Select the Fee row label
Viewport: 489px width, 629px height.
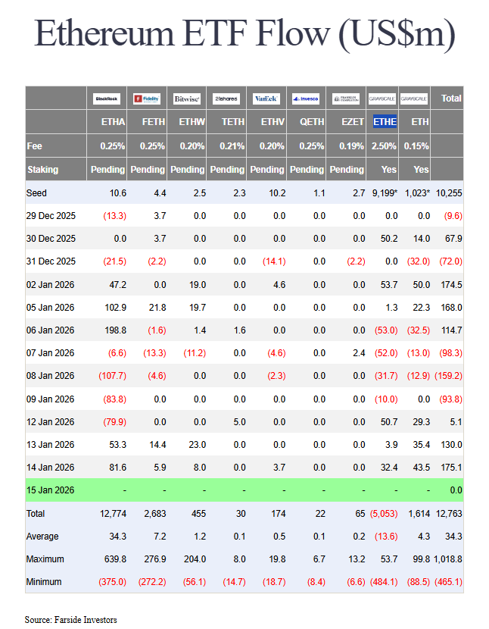tap(34, 146)
